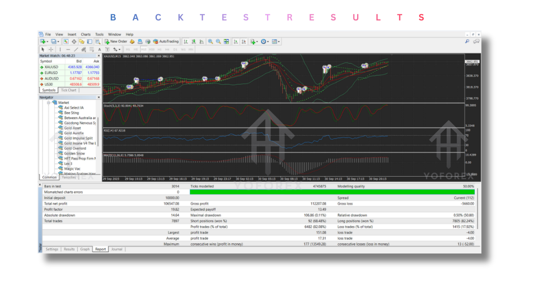Screen dimensions: 534x300
Task: Open the Charts menu
Action: [x=86, y=35]
